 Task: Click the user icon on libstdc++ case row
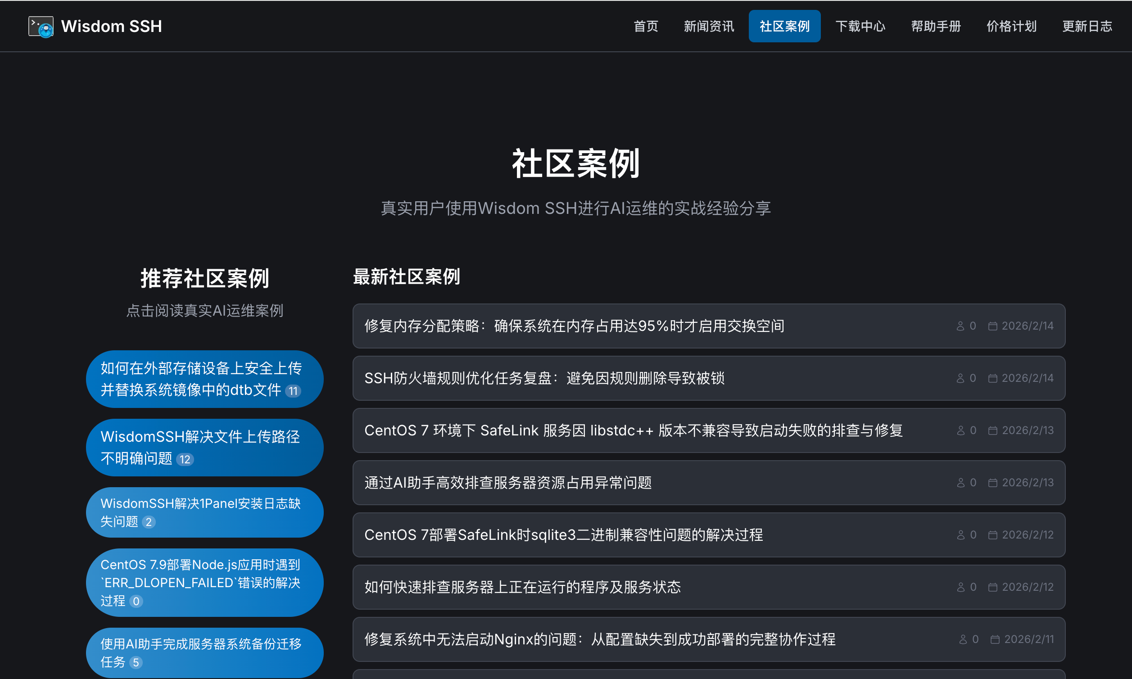pos(960,430)
